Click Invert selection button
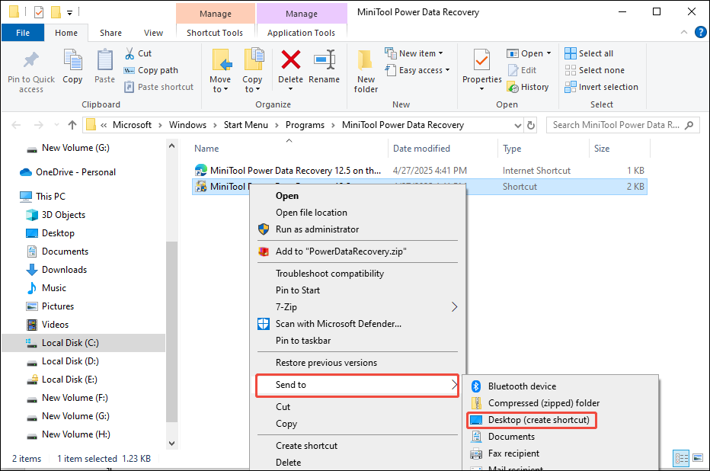Image resolution: width=710 pixels, height=471 pixels. pos(600,87)
